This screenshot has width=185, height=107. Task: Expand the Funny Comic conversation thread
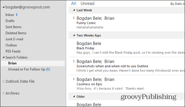pyautogui.click(x=74, y=18)
